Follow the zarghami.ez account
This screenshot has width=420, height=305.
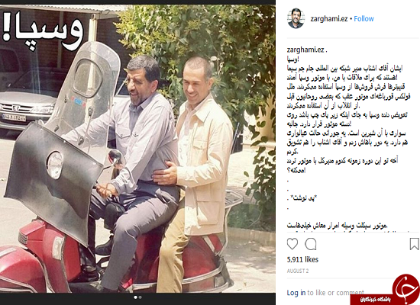(x=363, y=19)
